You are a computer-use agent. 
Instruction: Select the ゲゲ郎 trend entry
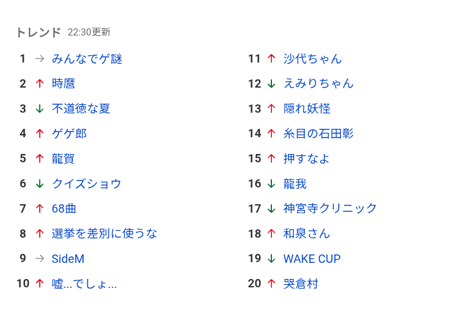69,134
